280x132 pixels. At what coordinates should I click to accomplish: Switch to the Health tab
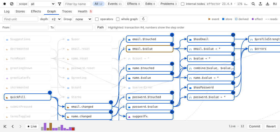[85, 11]
